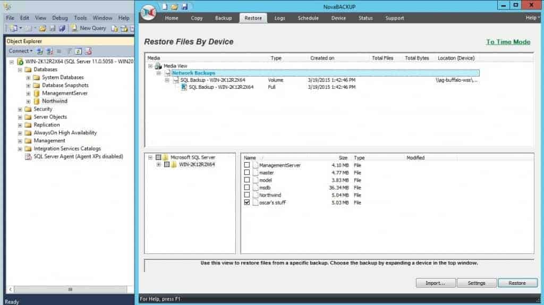Select the Replication folder in Object Explorer
Screen dimensions: 544x305
click(47, 125)
